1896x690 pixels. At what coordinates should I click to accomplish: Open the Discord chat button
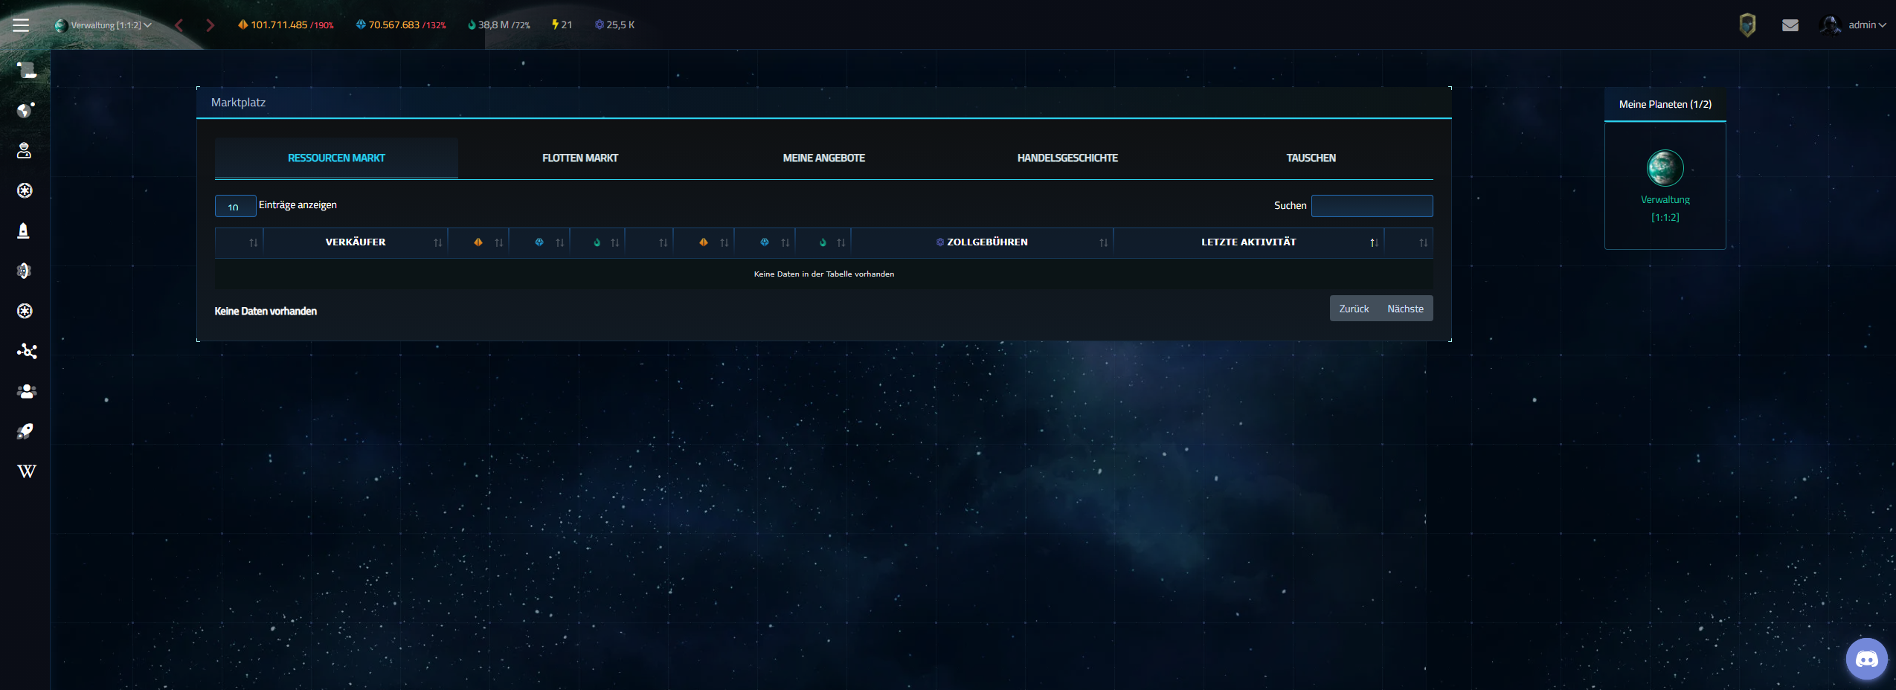1866,659
